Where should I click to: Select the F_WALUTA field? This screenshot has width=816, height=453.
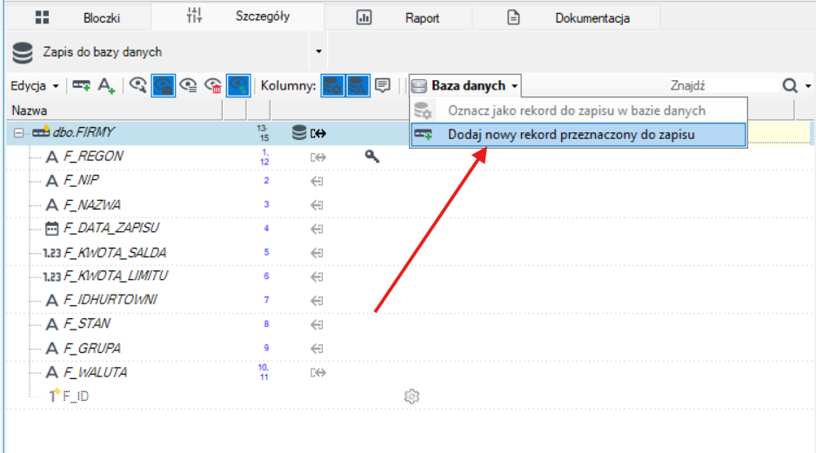point(95,372)
